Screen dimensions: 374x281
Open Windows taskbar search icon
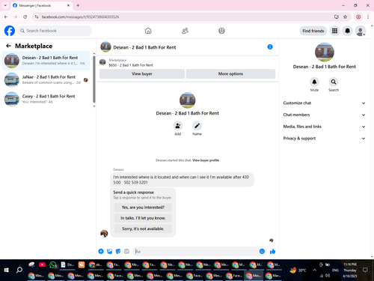pyautogui.click(x=19, y=270)
